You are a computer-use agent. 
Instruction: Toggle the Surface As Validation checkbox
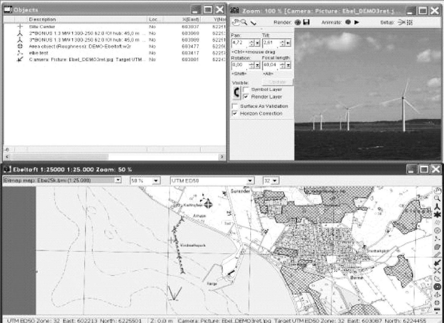tap(235, 106)
